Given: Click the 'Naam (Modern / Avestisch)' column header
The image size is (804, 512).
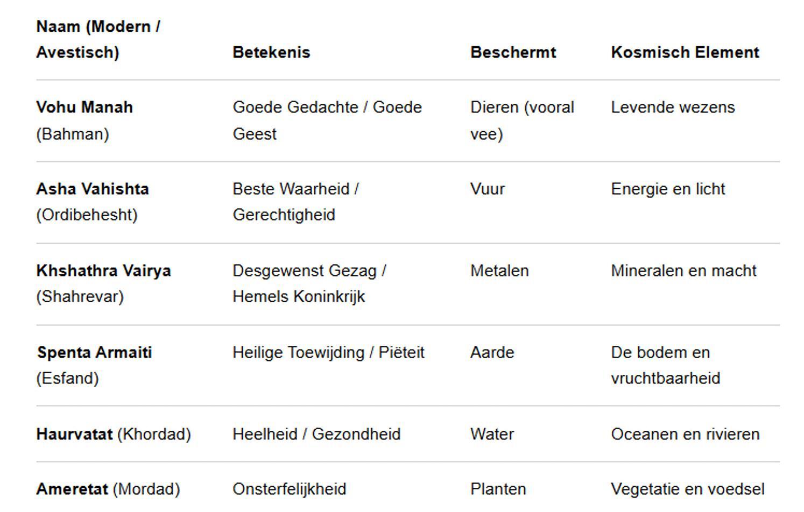Looking at the screenshot, I should tap(98, 39).
